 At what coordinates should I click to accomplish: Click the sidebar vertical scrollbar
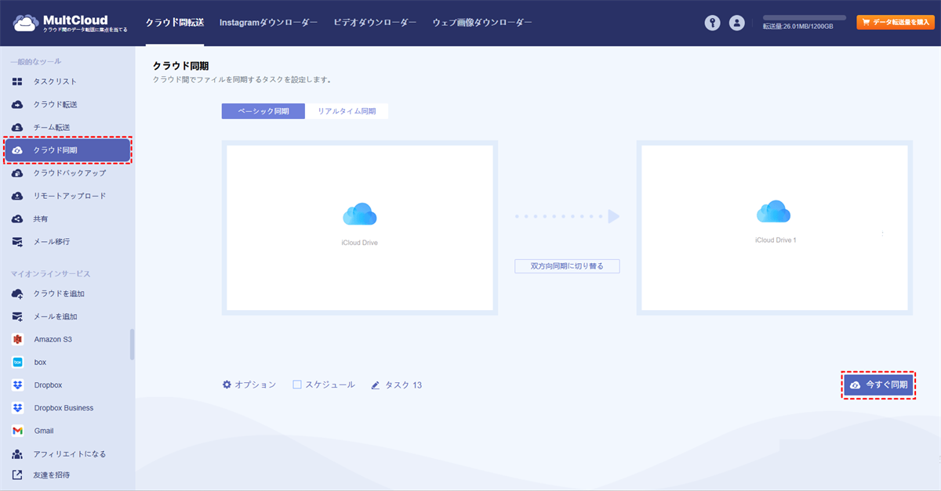point(132,344)
